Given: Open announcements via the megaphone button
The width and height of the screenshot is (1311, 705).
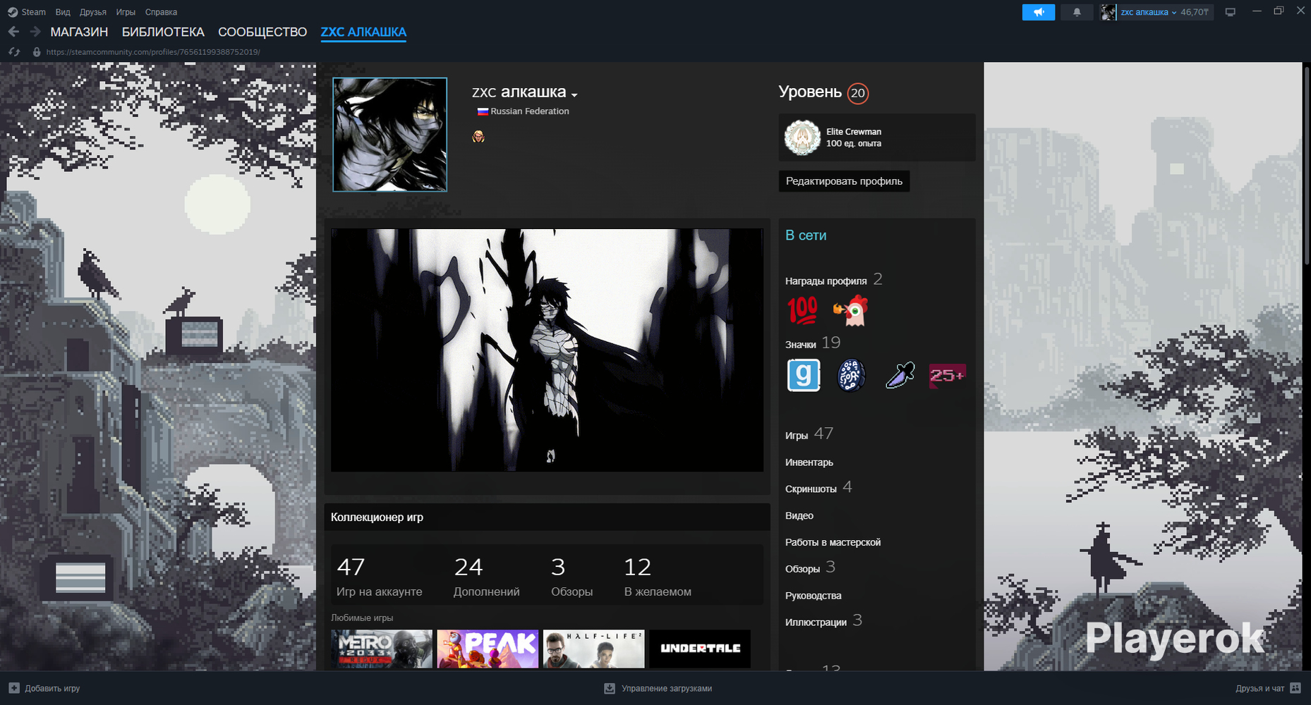Looking at the screenshot, I should tap(1039, 12).
